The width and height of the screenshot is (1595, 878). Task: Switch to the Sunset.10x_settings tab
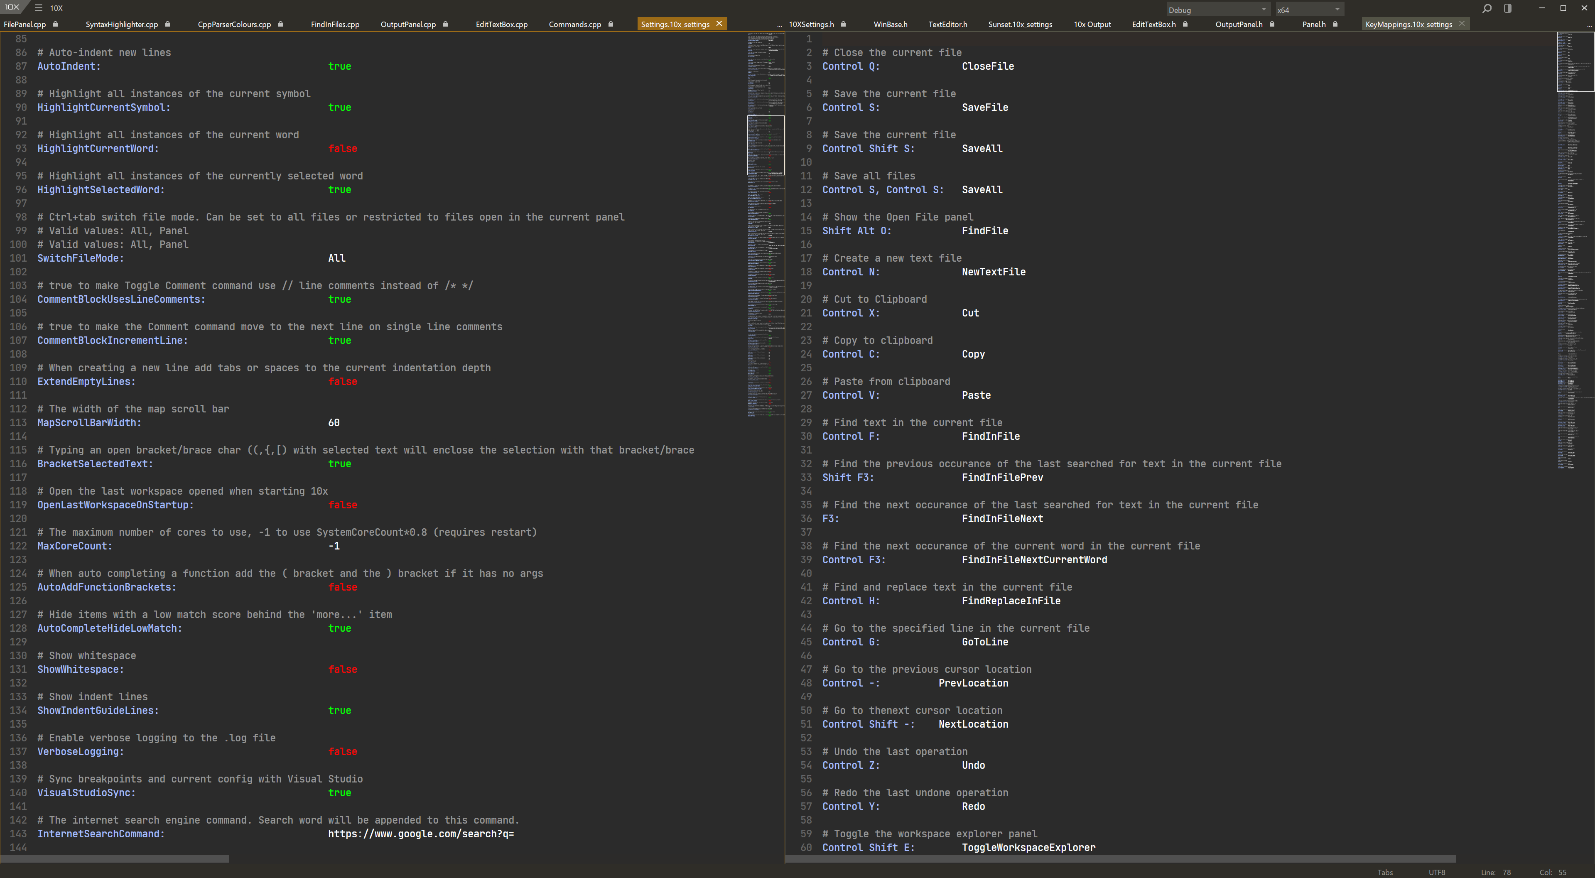click(x=1020, y=24)
